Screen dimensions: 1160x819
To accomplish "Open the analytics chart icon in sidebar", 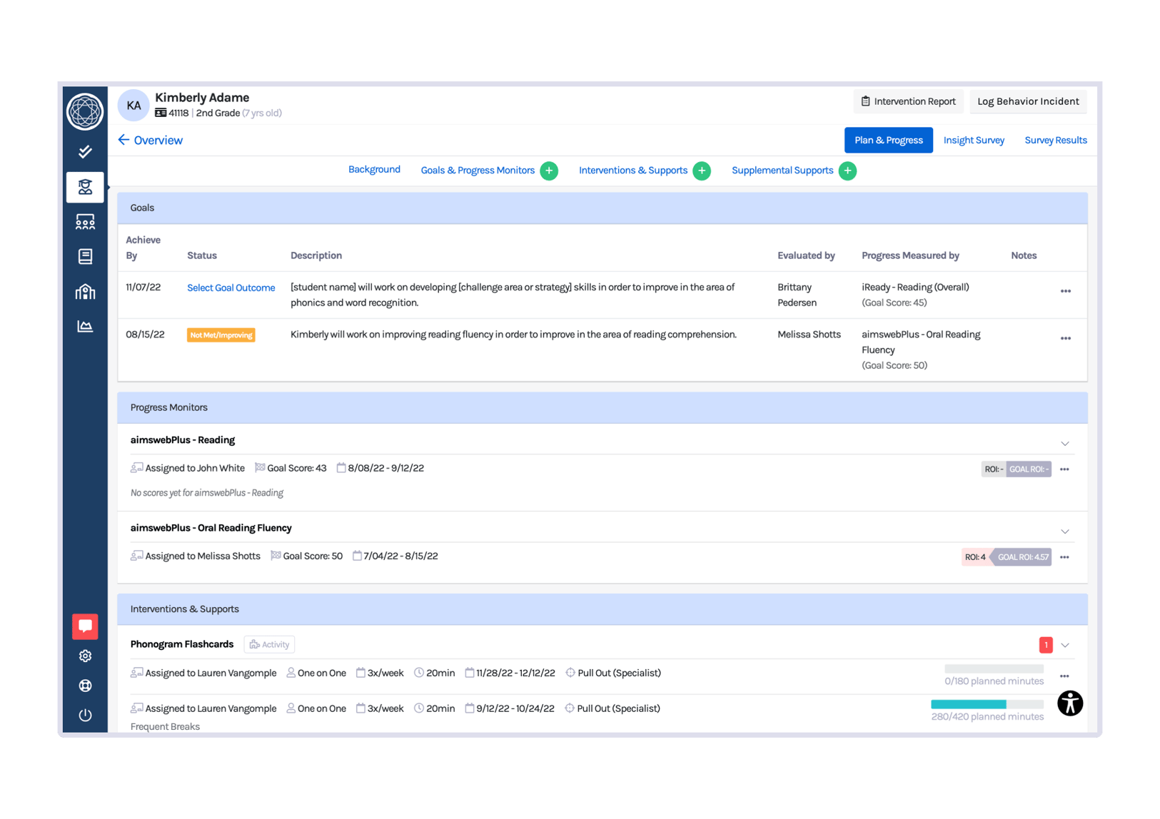I will tap(85, 326).
